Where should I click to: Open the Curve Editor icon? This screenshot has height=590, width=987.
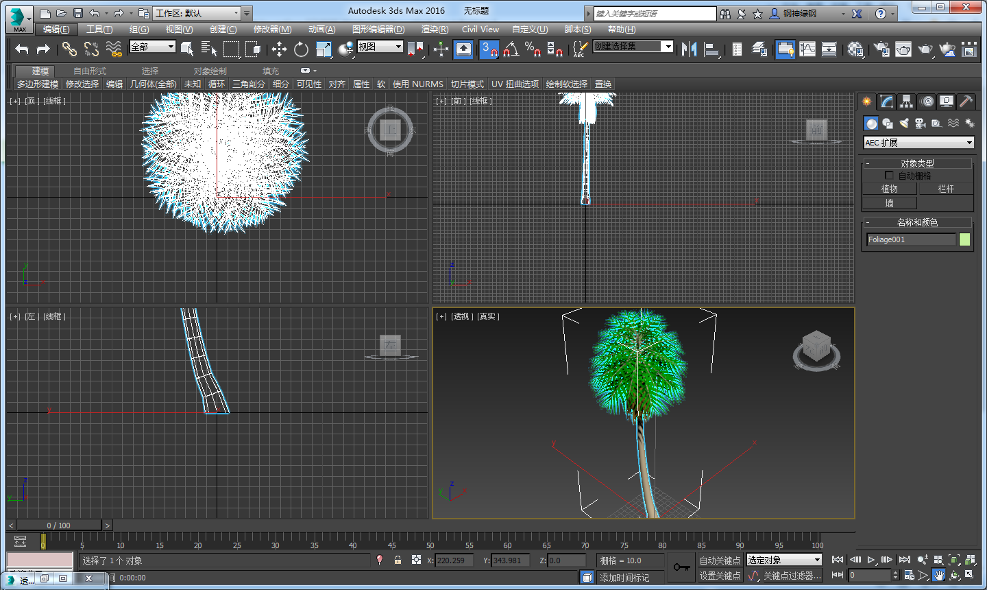click(807, 49)
